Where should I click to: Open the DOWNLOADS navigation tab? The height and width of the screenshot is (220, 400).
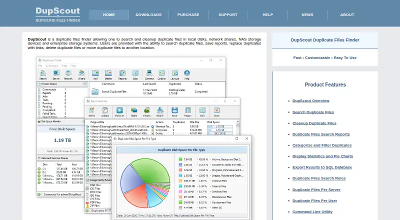tap(148, 15)
